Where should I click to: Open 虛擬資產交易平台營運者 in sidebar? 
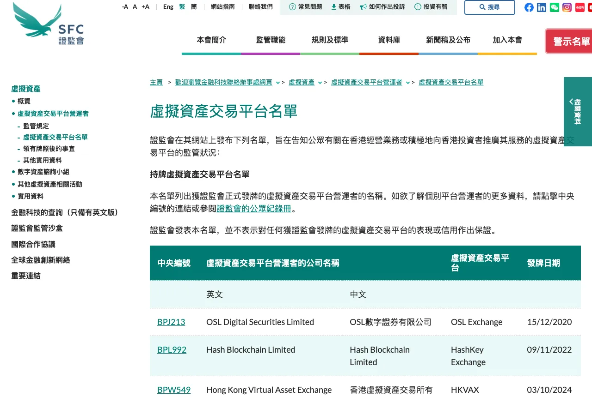click(x=53, y=114)
